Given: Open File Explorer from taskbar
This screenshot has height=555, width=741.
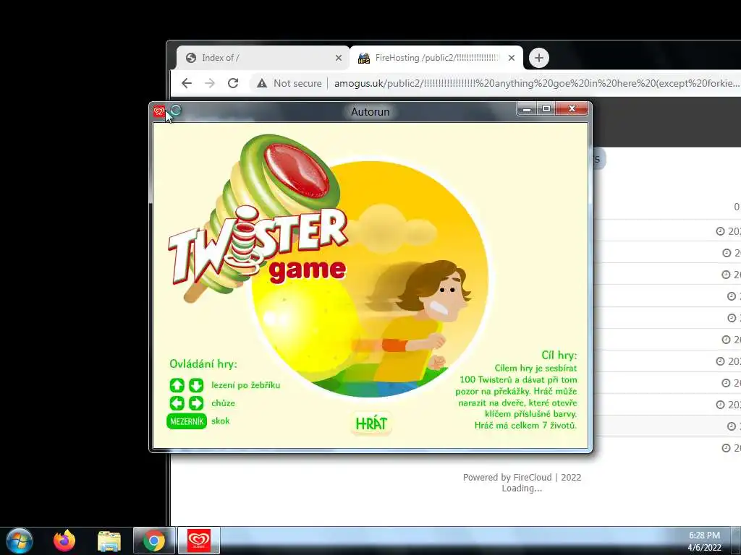Looking at the screenshot, I should (109, 541).
